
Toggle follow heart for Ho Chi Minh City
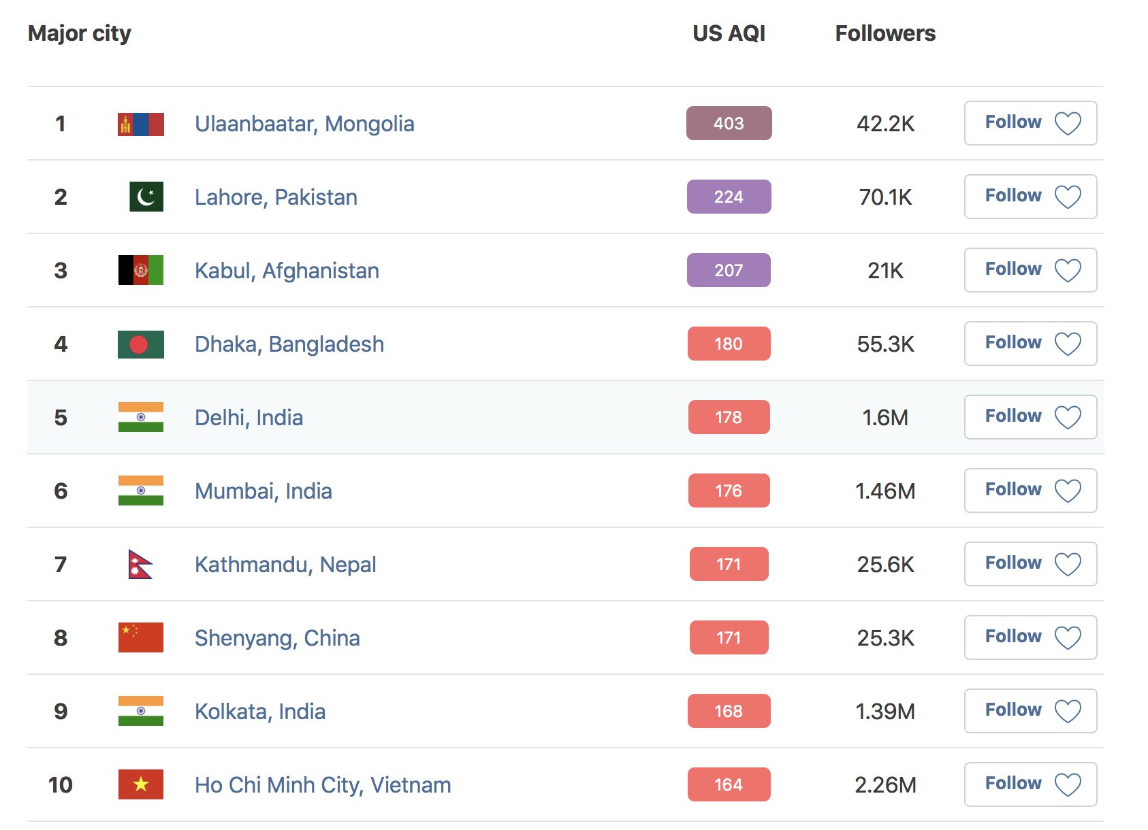click(x=1067, y=785)
